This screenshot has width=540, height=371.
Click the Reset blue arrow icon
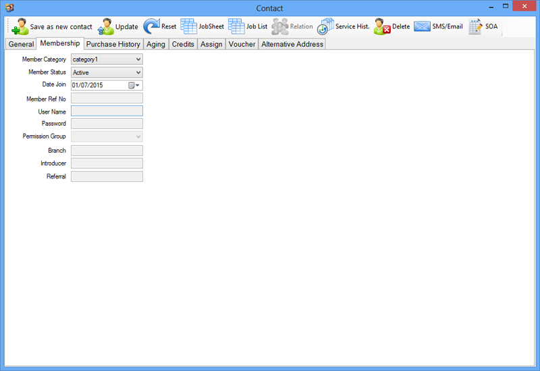click(151, 26)
